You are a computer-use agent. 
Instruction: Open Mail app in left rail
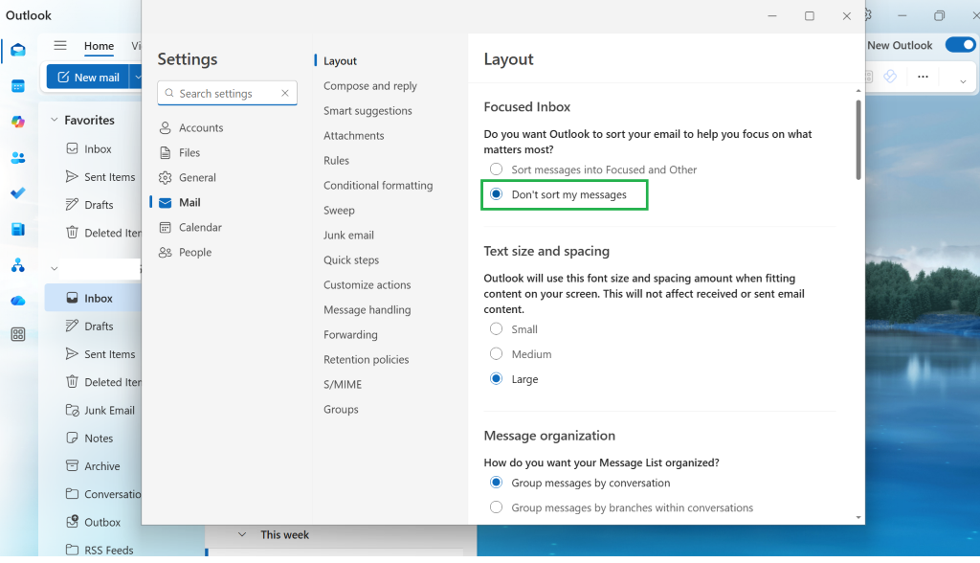[x=18, y=50]
